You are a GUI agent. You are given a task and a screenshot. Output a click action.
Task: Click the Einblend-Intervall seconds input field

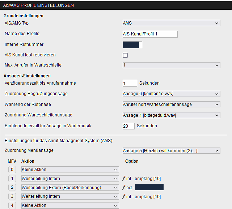point(128,126)
